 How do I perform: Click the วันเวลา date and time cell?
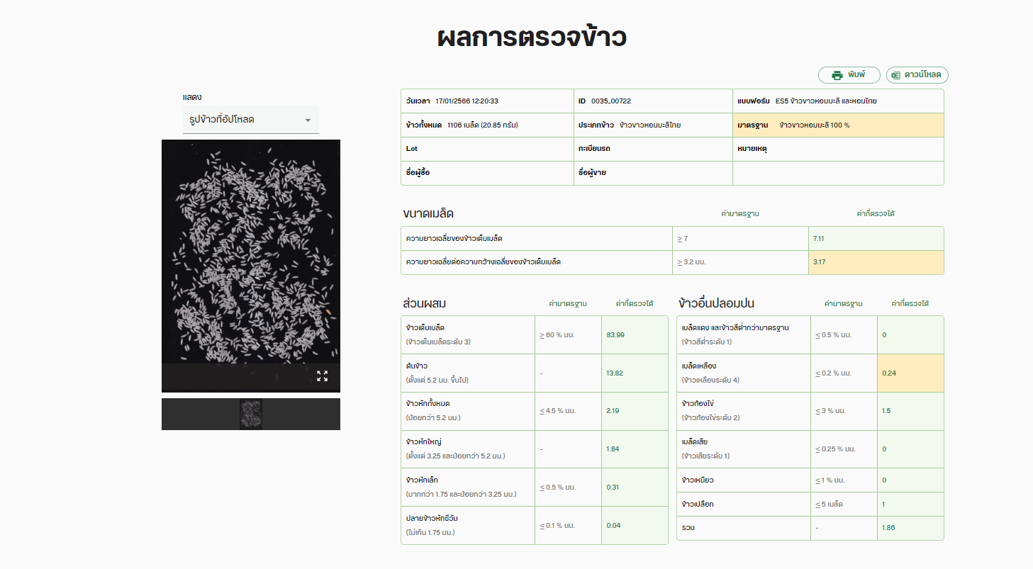coord(487,101)
